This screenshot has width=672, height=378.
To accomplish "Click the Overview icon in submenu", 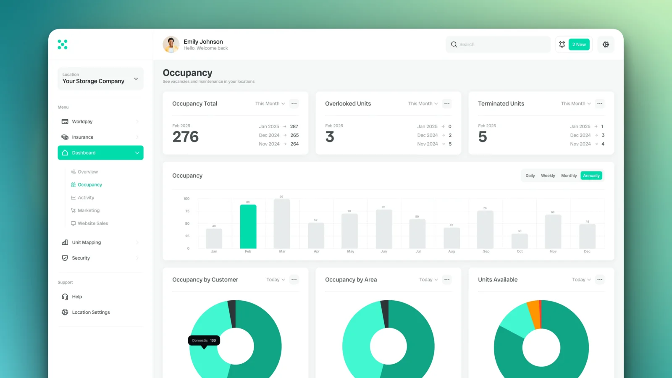I will pyautogui.click(x=73, y=172).
